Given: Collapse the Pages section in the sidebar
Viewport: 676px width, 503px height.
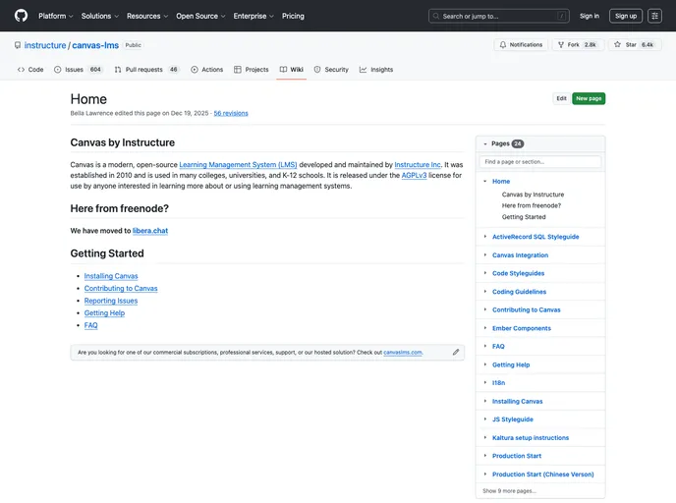Looking at the screenshot, I should point(485,144).
